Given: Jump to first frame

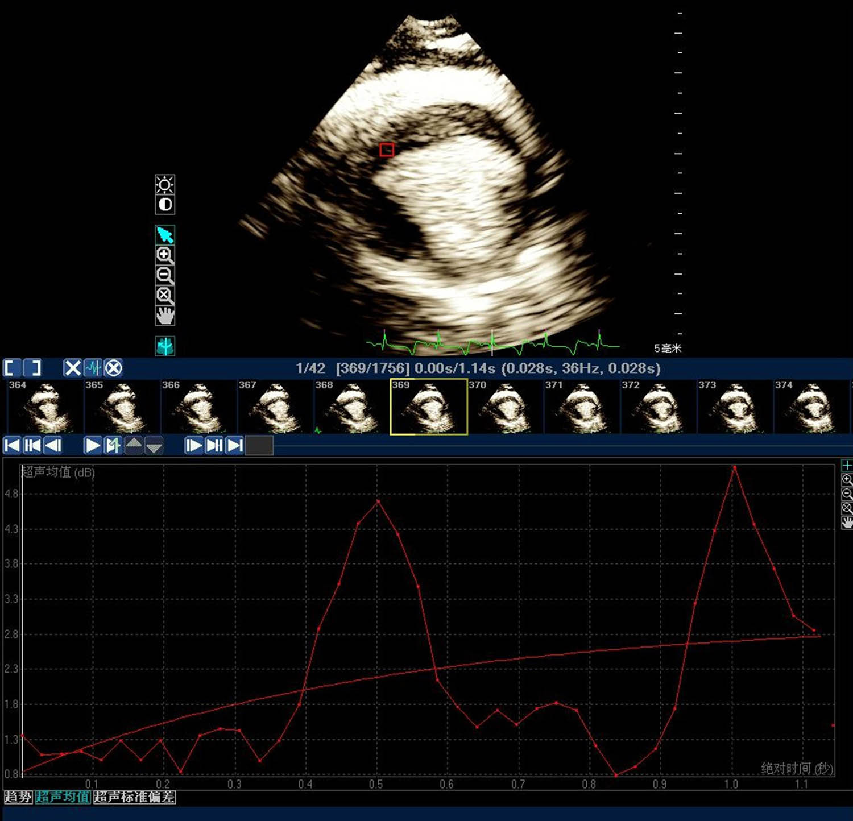Looking at the screenshot, I should [x=12, y=445].
